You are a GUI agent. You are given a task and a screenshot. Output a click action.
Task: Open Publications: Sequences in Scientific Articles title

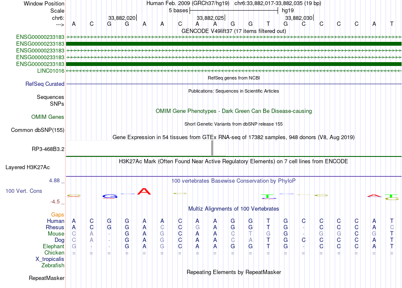coord(234,91)
